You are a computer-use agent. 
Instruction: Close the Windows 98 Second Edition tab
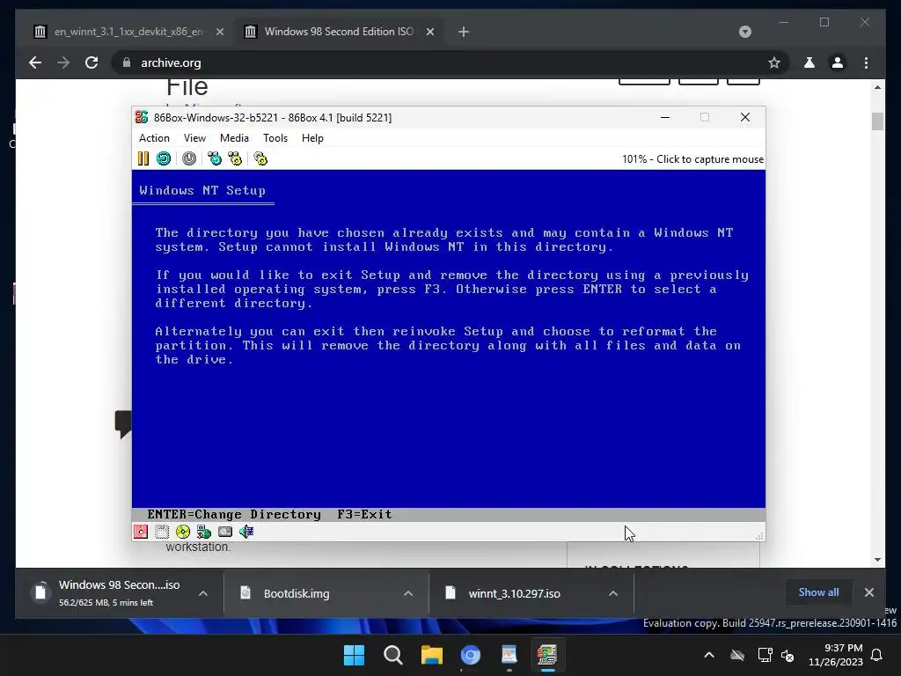pos(429,32)
